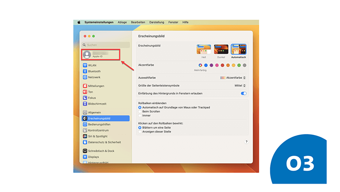Click the Displays sun icon

tap(85, 157)
